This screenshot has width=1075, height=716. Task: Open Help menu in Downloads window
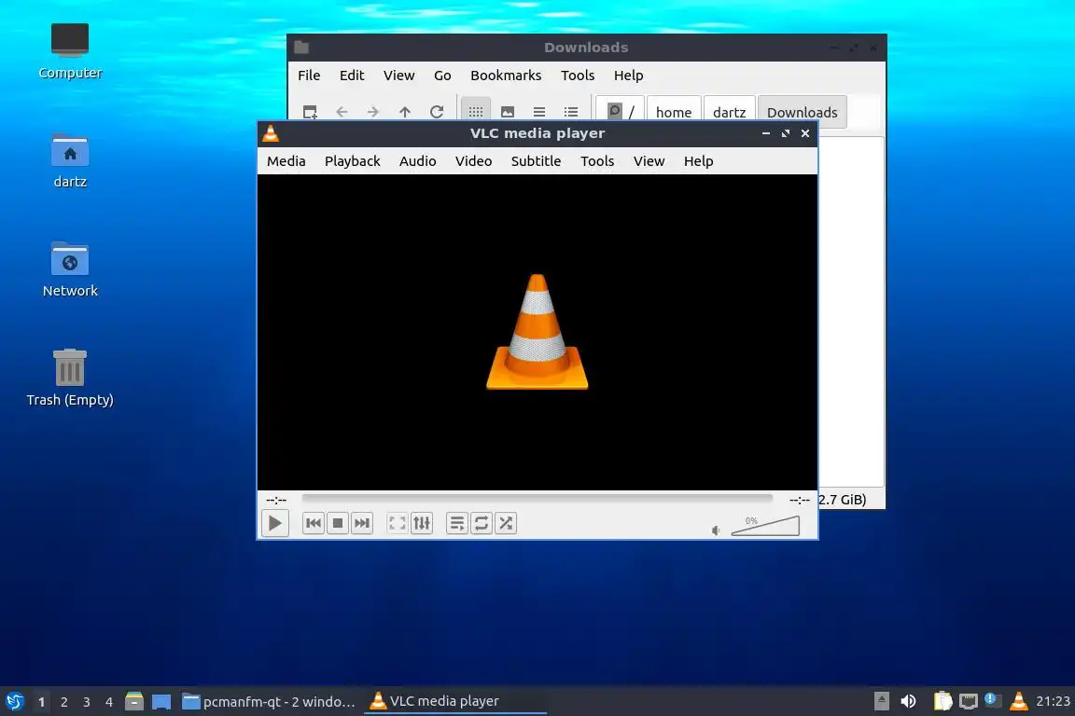tap(628, 76)
